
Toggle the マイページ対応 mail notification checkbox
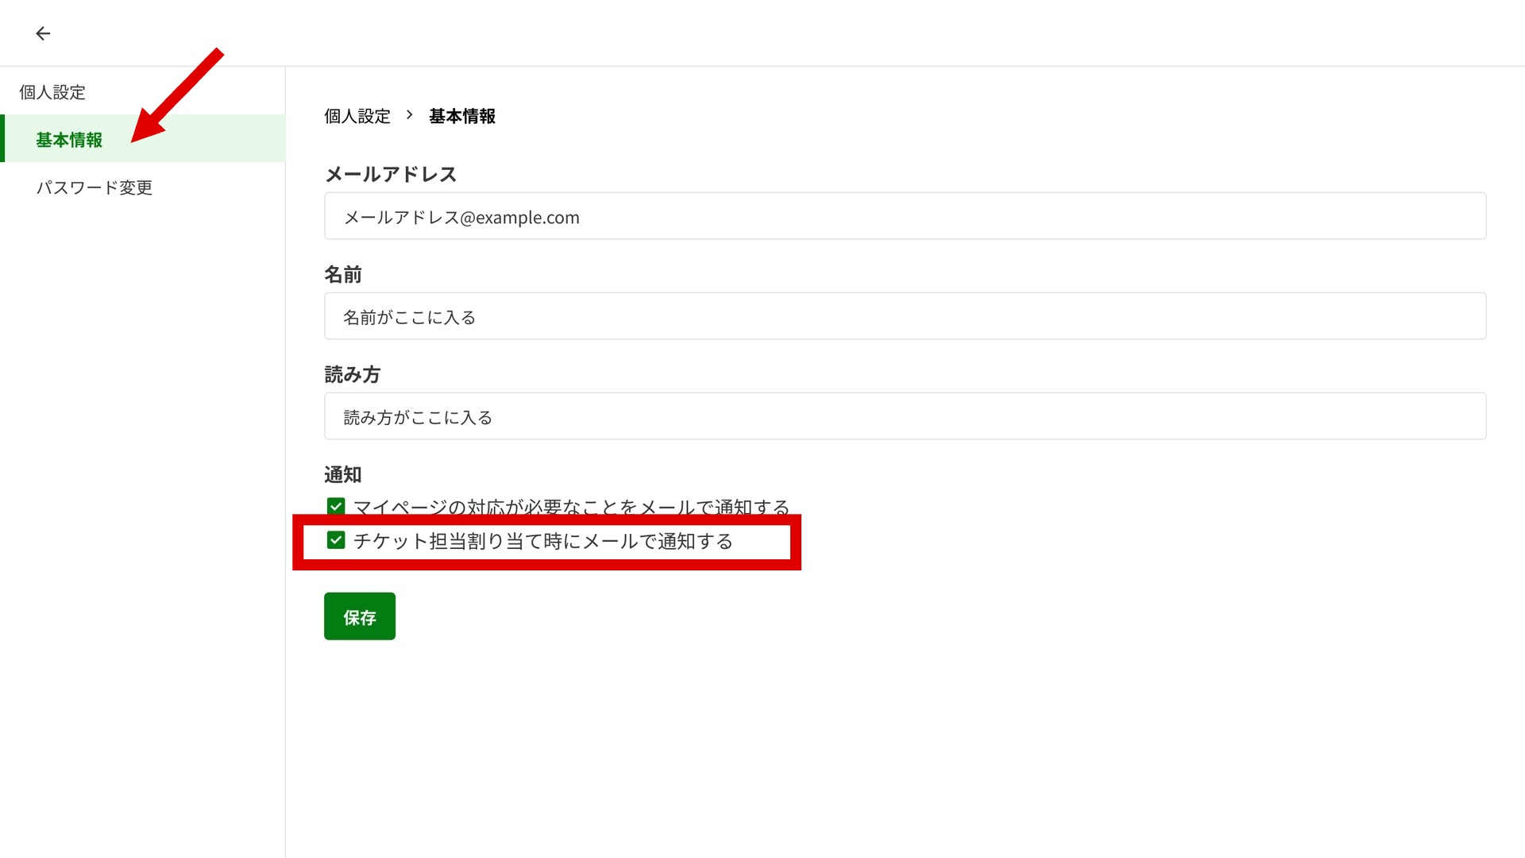[336, 506]
